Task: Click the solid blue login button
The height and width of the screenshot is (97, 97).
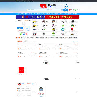Action: [x=20, y=28]
